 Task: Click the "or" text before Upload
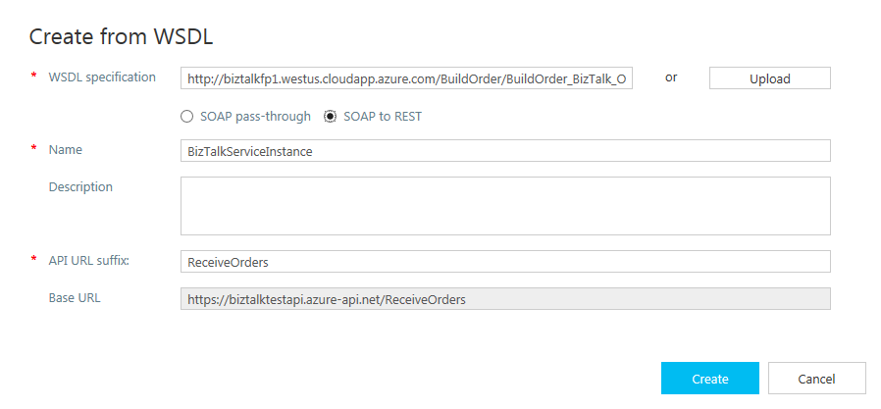click(671, 77)
